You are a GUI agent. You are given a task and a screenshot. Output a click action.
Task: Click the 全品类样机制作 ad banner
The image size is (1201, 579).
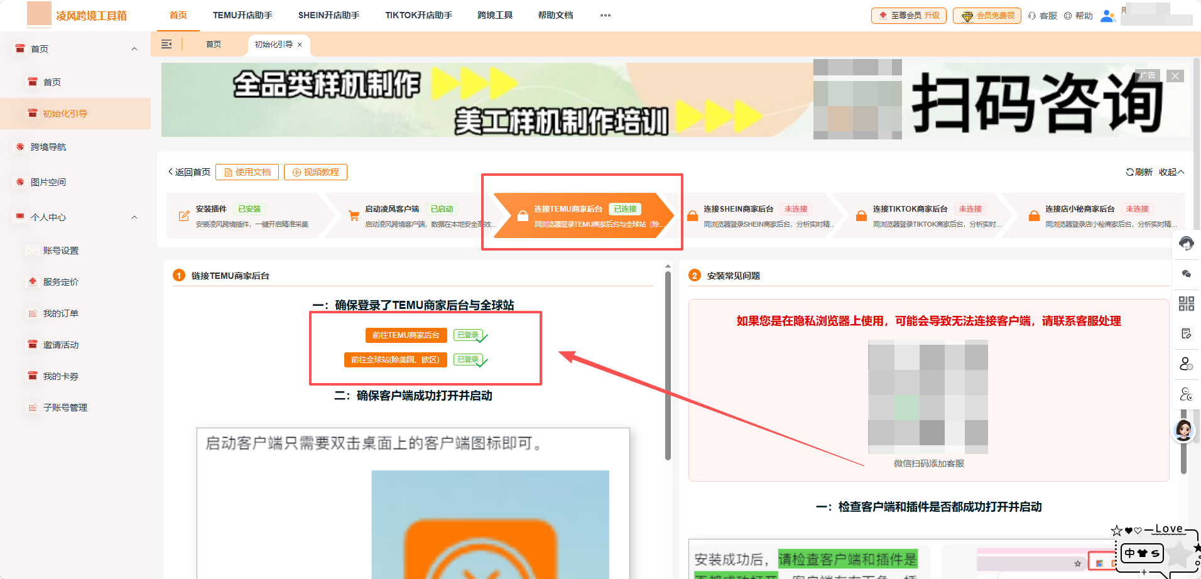[x=676, y=99]
